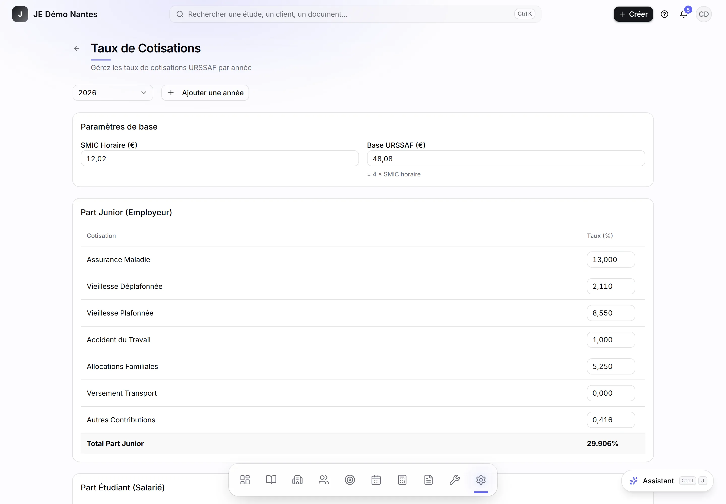This screenshot has width=726, height=504.
Task: Open notifications bell icon
Action: pyautogui.click(x=684, y=14)
